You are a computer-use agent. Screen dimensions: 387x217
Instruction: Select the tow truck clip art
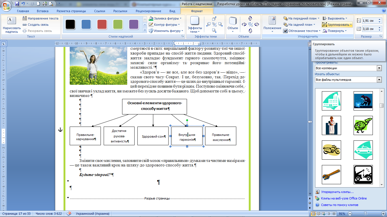tap(363, 175)
